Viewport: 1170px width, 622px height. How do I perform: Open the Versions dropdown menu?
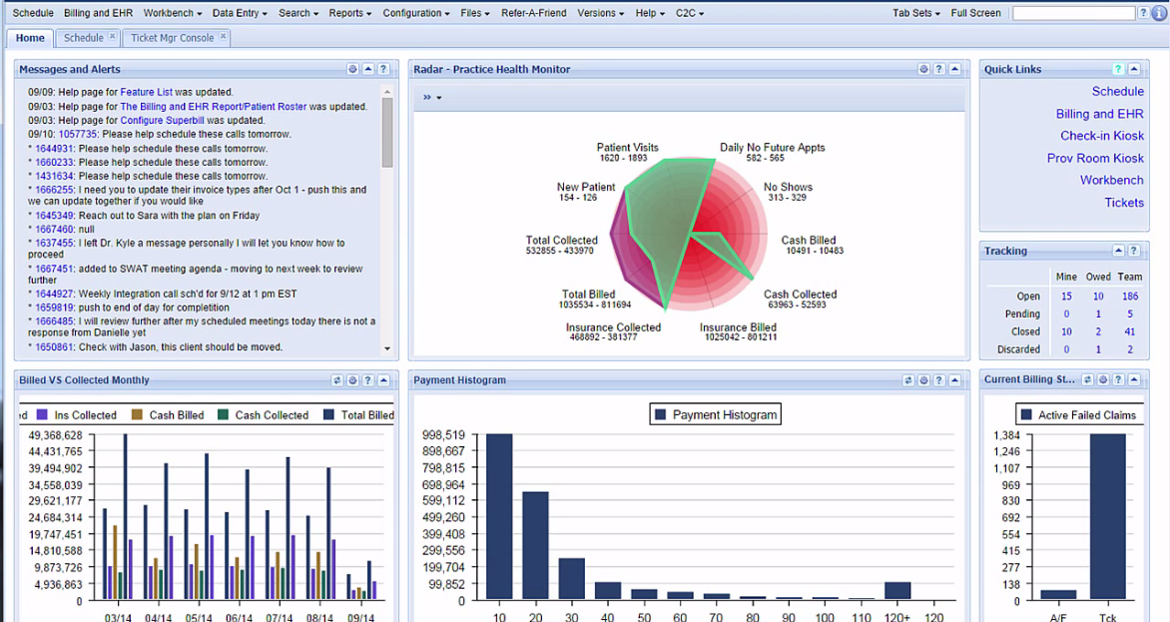(x=601, y=13)
